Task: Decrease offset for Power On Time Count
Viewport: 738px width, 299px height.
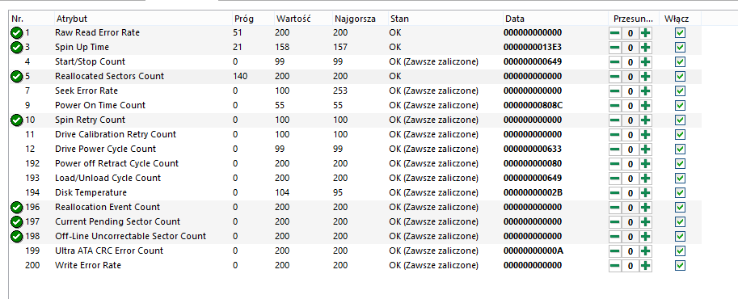Action: click(x=614, y=106)
